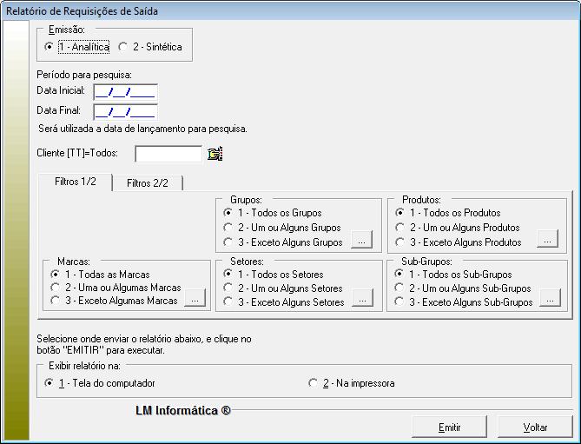Select 3 - Exceto Alguns Setores option
This screenshot has width=581, height=444.
pyautogui.click(x=228, y=302)
